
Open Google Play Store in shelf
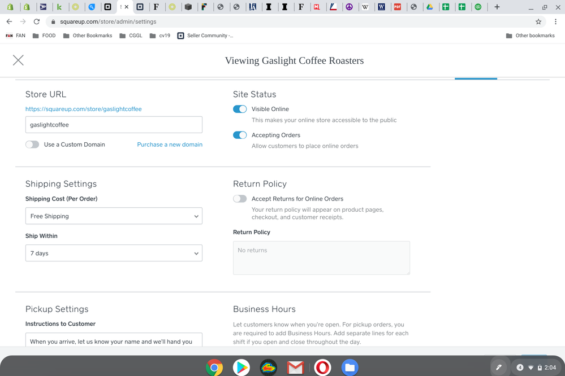pos(241,368)
